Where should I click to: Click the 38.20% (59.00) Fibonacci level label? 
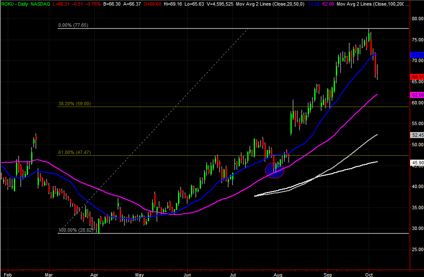tap(74, 104)
